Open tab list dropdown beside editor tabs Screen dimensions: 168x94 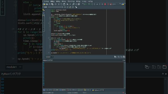click(115, 57)
